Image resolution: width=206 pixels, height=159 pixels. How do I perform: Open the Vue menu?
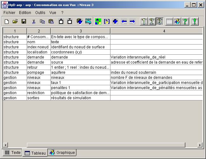(53, 13)
